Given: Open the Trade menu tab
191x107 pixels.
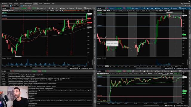Looking at the screenshot, I should pyautogui.click(x=10, y=4).
